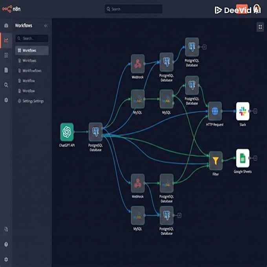Select the Slack node

point(243,111)
